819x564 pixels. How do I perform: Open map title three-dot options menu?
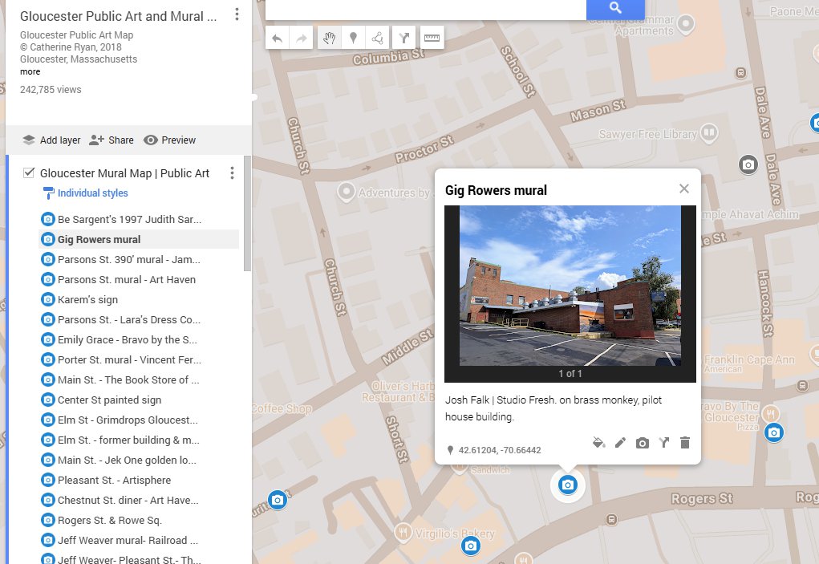tap(237, 14)
